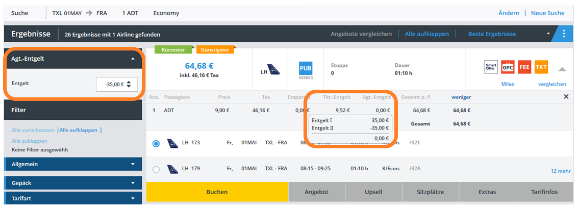Adjust the Entgelt amount stepper
This screenshot has width=579, height=209.
tap(129, 85)
